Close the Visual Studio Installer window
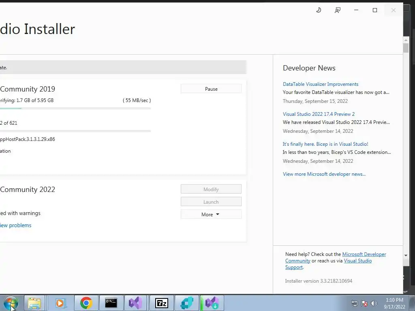This screenshot has width=415, height=311. click(394, 10)
